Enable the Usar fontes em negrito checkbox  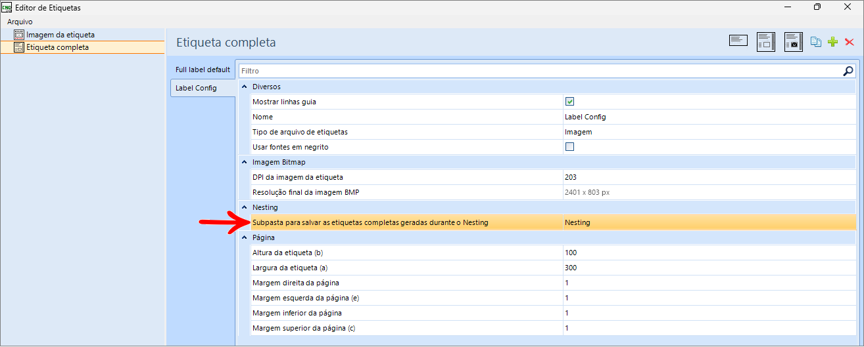[x=570, y=147]
